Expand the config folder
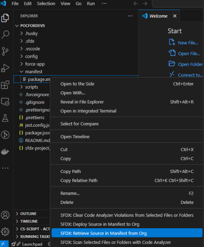The width and height of the screenshot is (204, 247). (22, 57)
